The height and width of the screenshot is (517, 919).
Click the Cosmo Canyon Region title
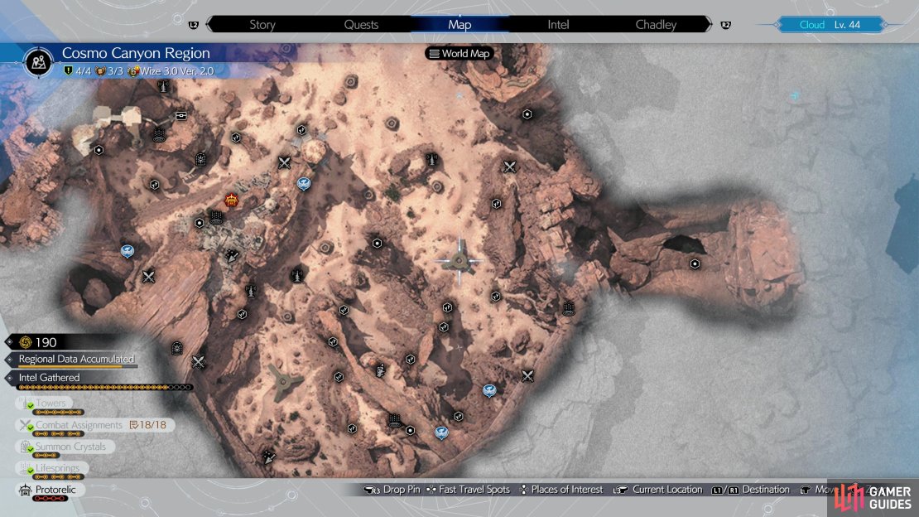136,53
